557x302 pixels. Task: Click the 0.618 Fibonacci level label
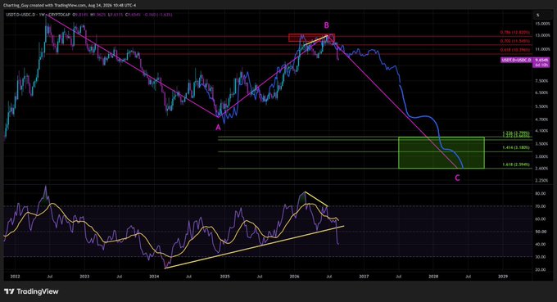coord(514,51)
